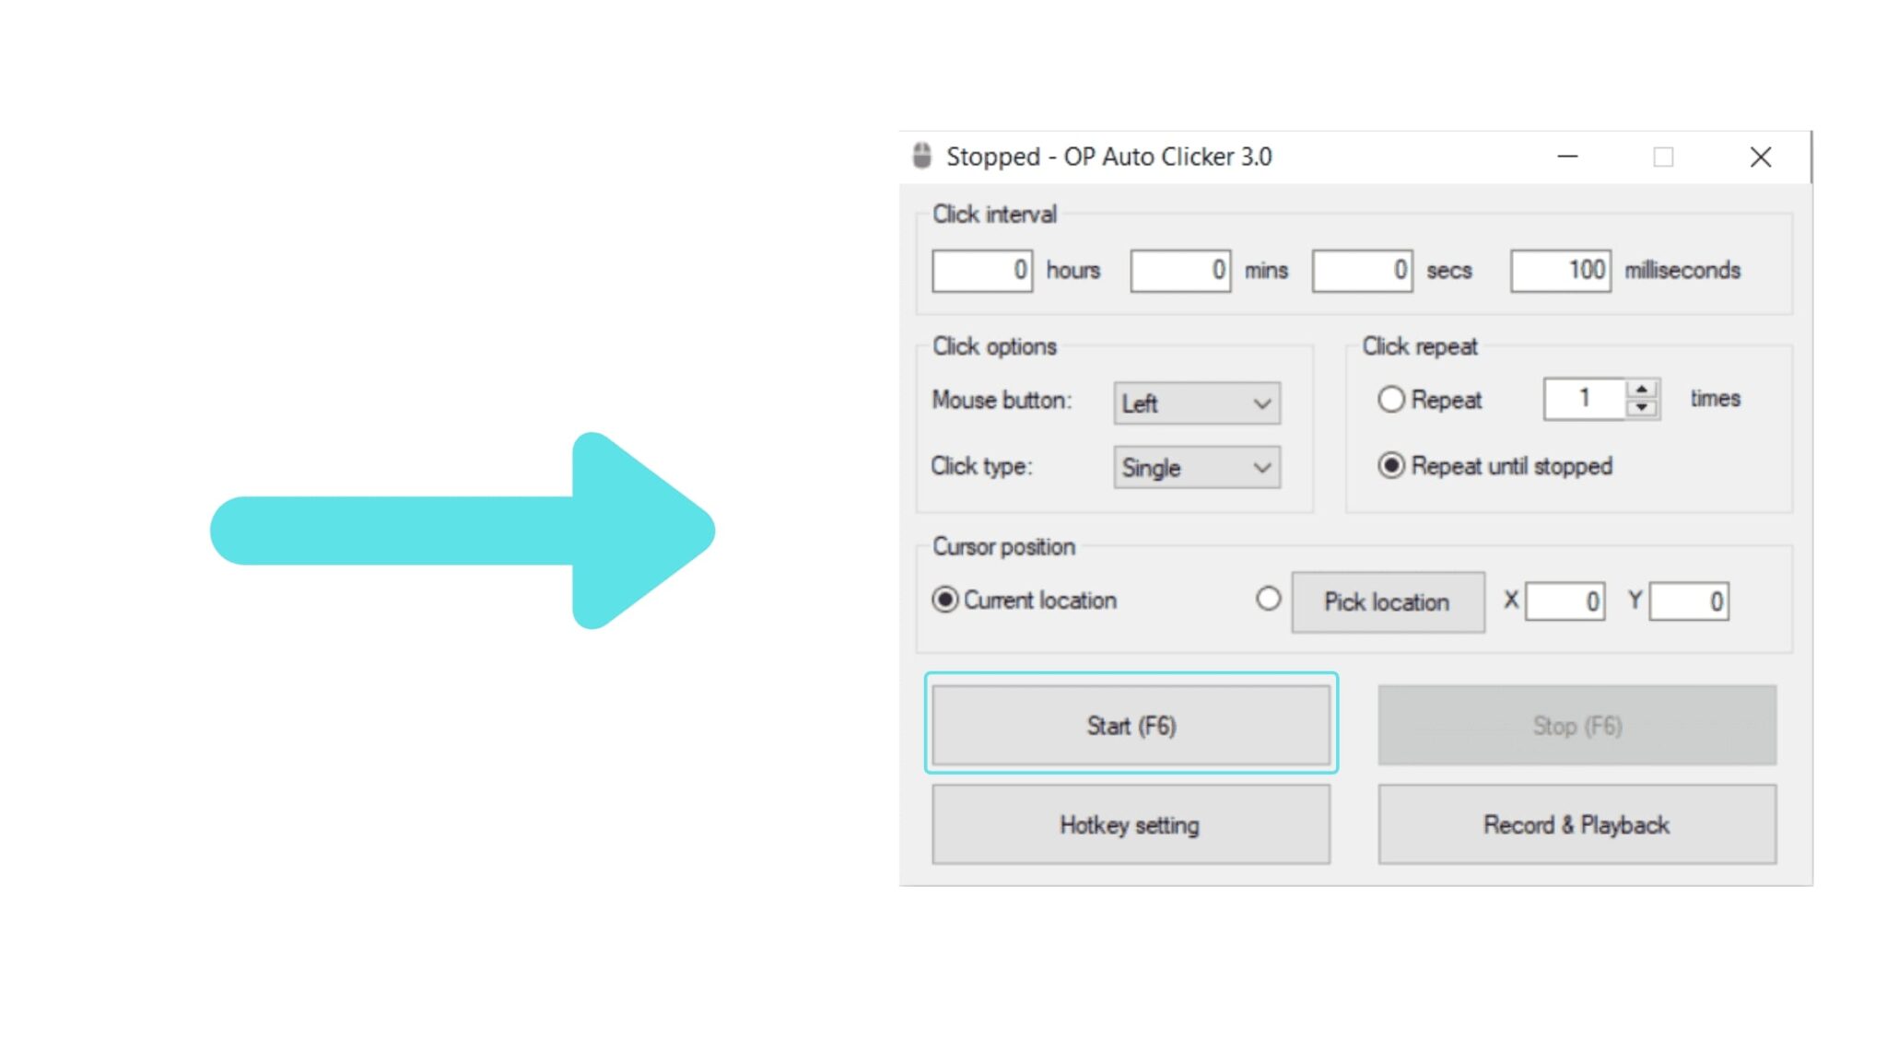Select Current location cursor position
The height and width of the screenshot is (1061, 1887).
tap(944, 600)
